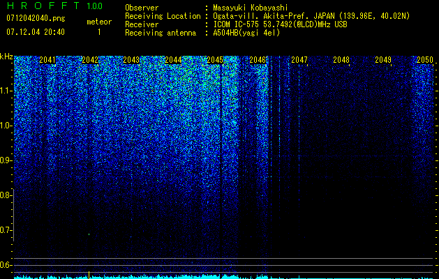Click the A504HB(yagi 4el) antenna text
Screen dimensions: 439x279
click(246, 33)
